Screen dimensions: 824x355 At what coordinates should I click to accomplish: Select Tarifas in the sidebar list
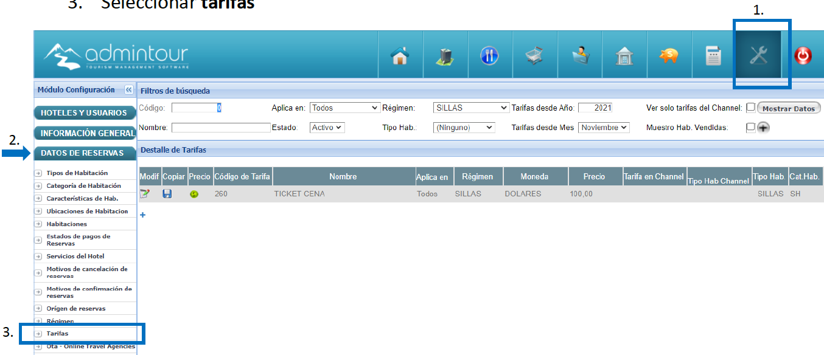coord(58,334)
